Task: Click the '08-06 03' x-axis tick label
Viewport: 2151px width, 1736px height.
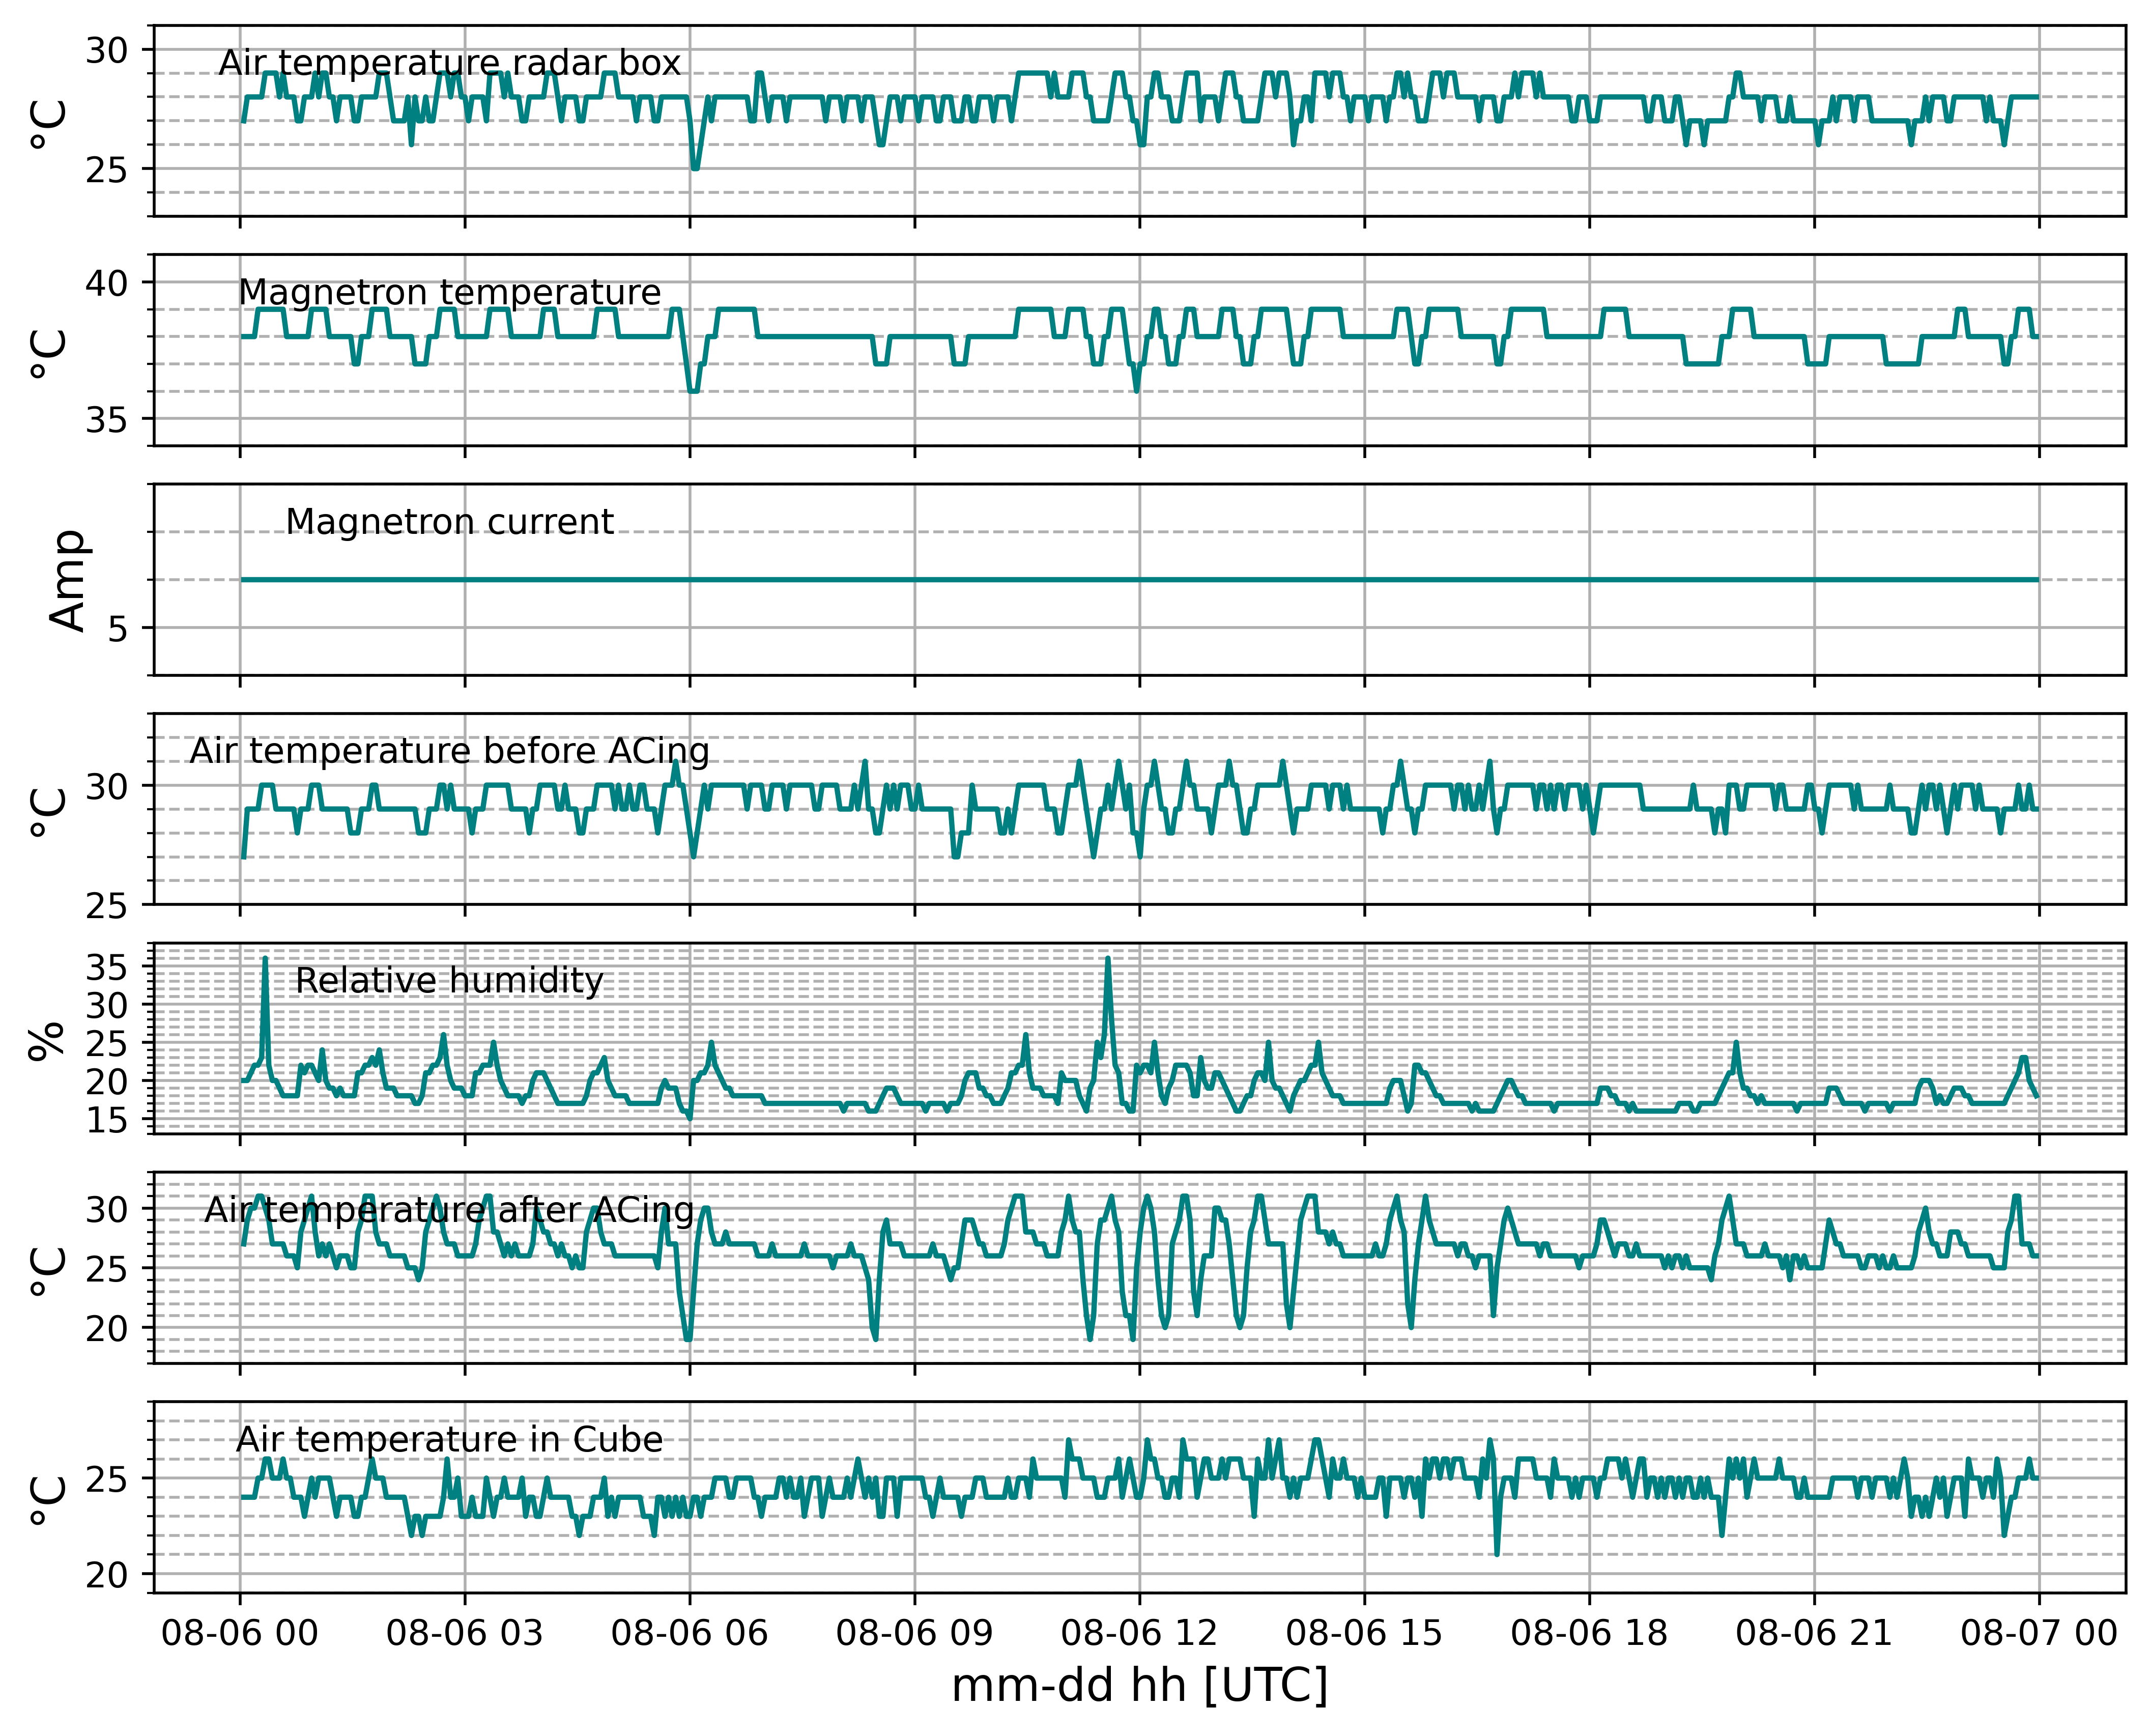Action: (x=464, y=1633)
